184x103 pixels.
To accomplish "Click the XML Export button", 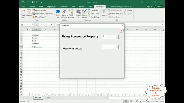I will 128,14.
